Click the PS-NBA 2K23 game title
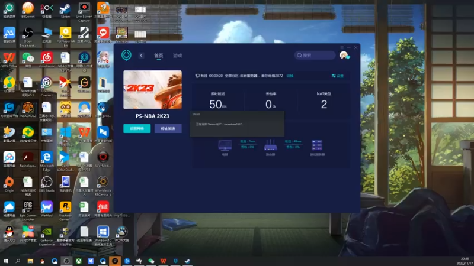The height and width of the screenshot is (266, 474). [152, 116]
